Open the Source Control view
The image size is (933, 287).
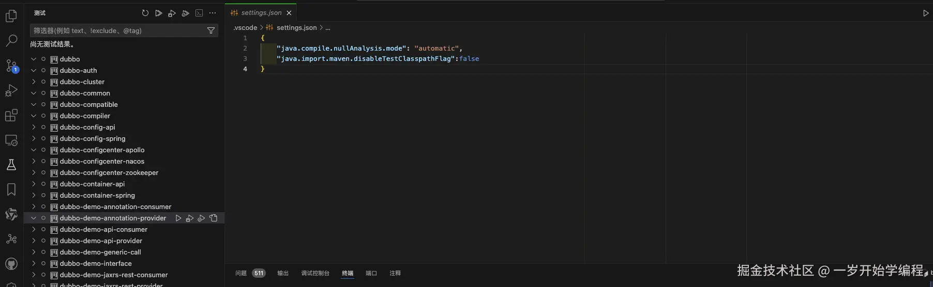pyautogui.click(x=11, y=66)
